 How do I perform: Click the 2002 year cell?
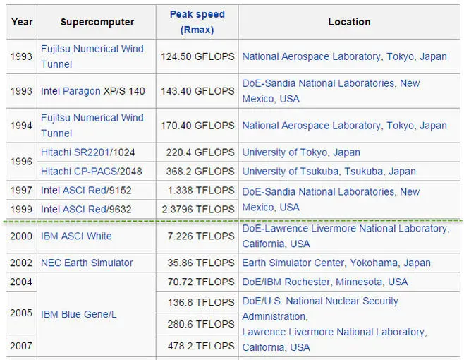[22, 263]
